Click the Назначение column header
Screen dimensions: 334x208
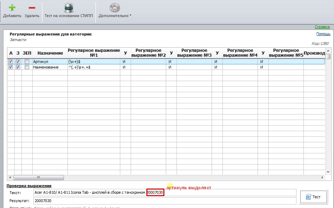[x=50, y=53]
